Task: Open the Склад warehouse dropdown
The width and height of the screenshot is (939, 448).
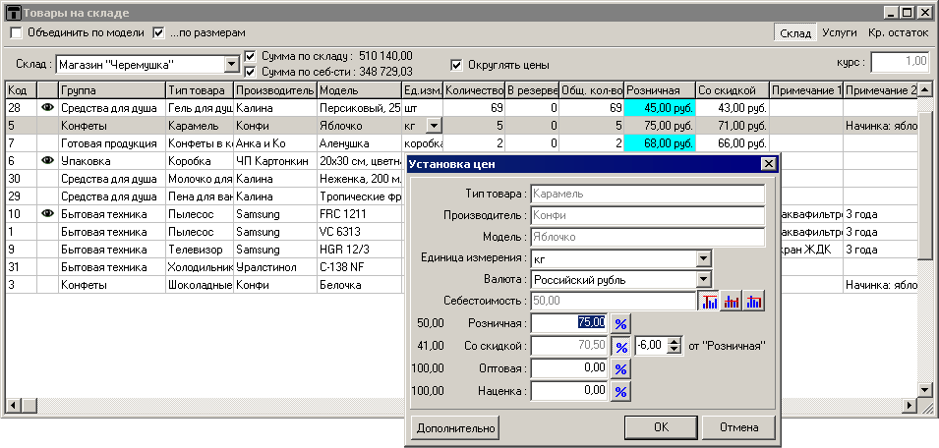Action: pos(231,64)
